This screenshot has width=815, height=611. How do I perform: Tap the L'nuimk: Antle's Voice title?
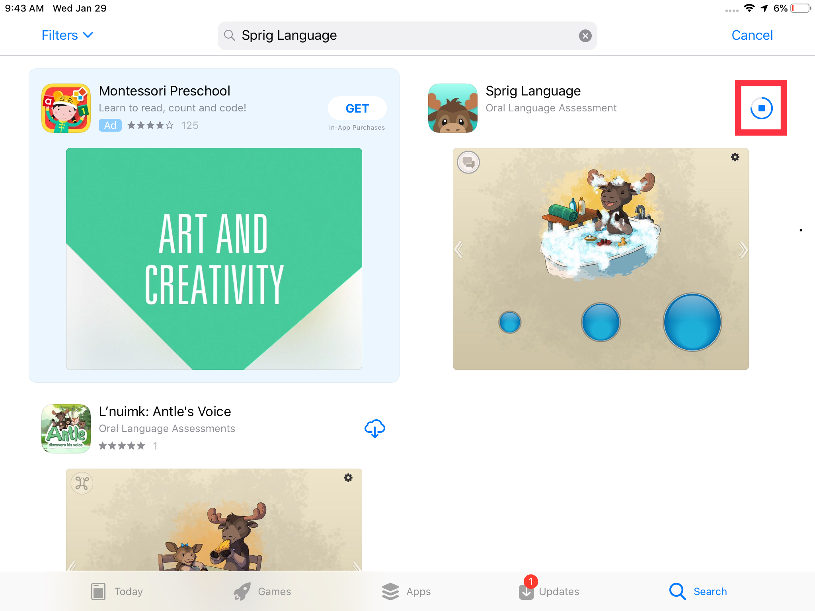[165, 411]
